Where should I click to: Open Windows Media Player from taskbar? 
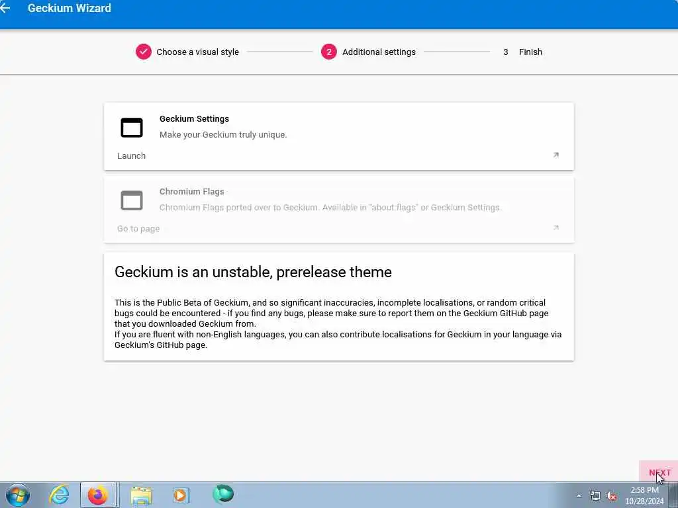point(181,495)
